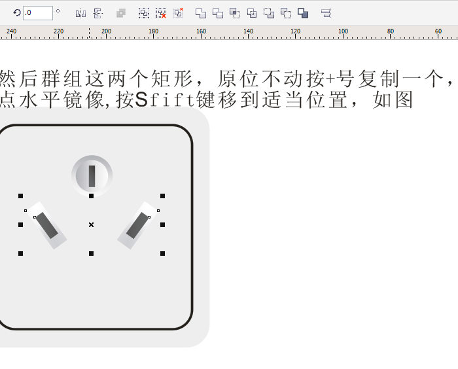Image resolution: width=458 pixels, height=369 pixels.
Task: Click the middle-left selection handle
Action: (20, 224)
